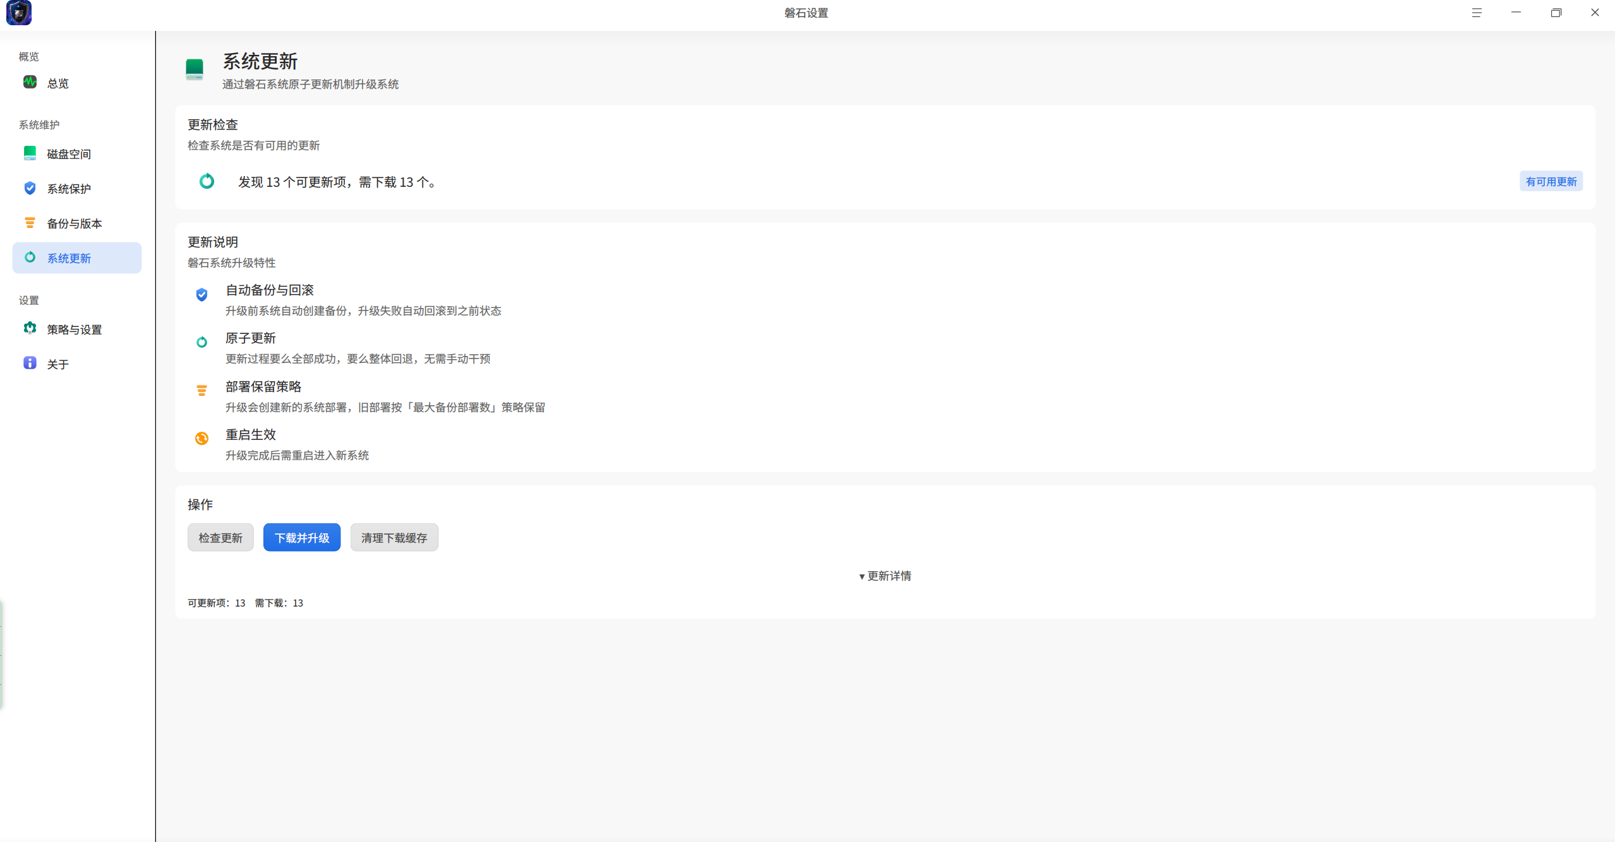Click the 总览 heartbeat monitor icon
The height and width of the screenshot is (842, 1615).
click(30, 82)
